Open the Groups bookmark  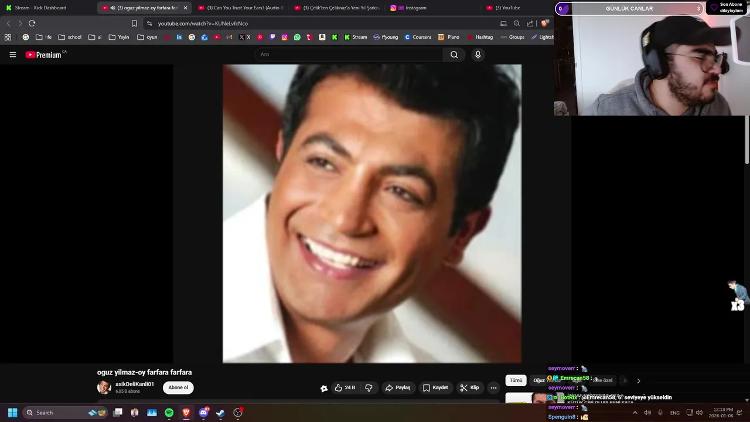[x=512, y=37]
